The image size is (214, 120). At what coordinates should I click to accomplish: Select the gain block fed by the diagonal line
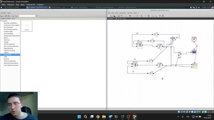pos(150,61)
